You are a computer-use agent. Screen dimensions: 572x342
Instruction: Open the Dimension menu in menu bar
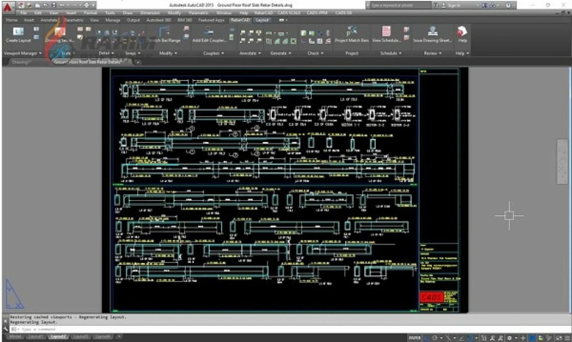[x=150, y=13]
